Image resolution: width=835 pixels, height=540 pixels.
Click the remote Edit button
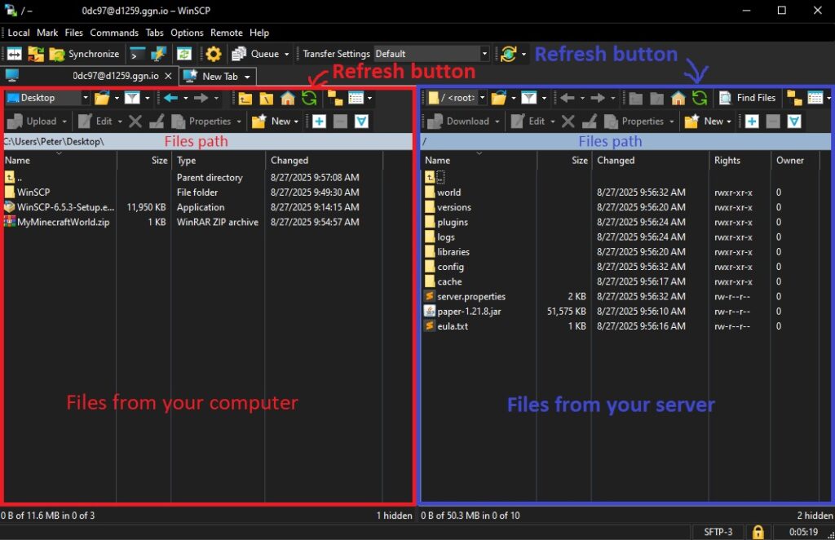[528, 122]
